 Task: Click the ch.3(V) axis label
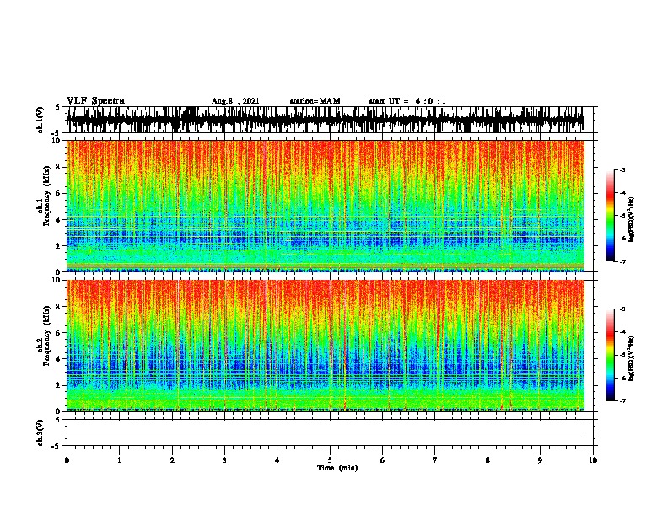pos(40,433)
